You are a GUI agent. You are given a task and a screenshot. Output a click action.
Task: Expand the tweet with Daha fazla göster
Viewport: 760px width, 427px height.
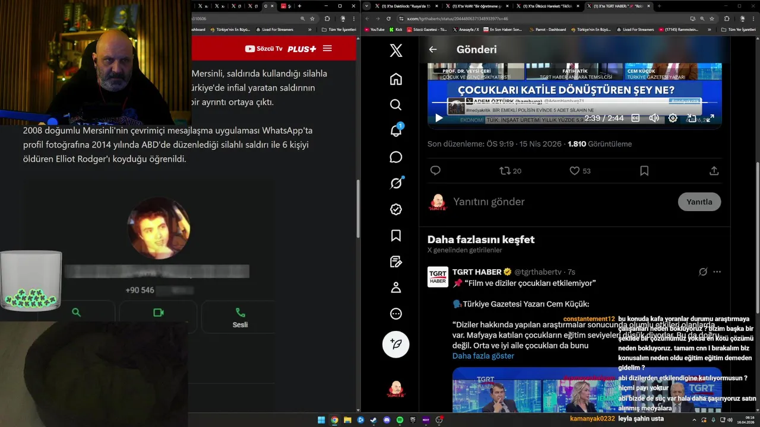coord(483,356)
